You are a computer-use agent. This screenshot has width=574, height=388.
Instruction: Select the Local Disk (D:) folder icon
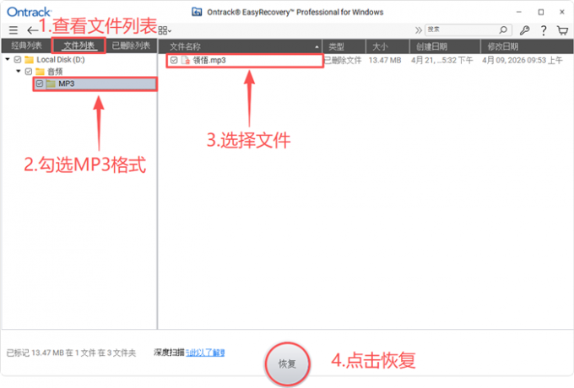click(x=29, y=60)
